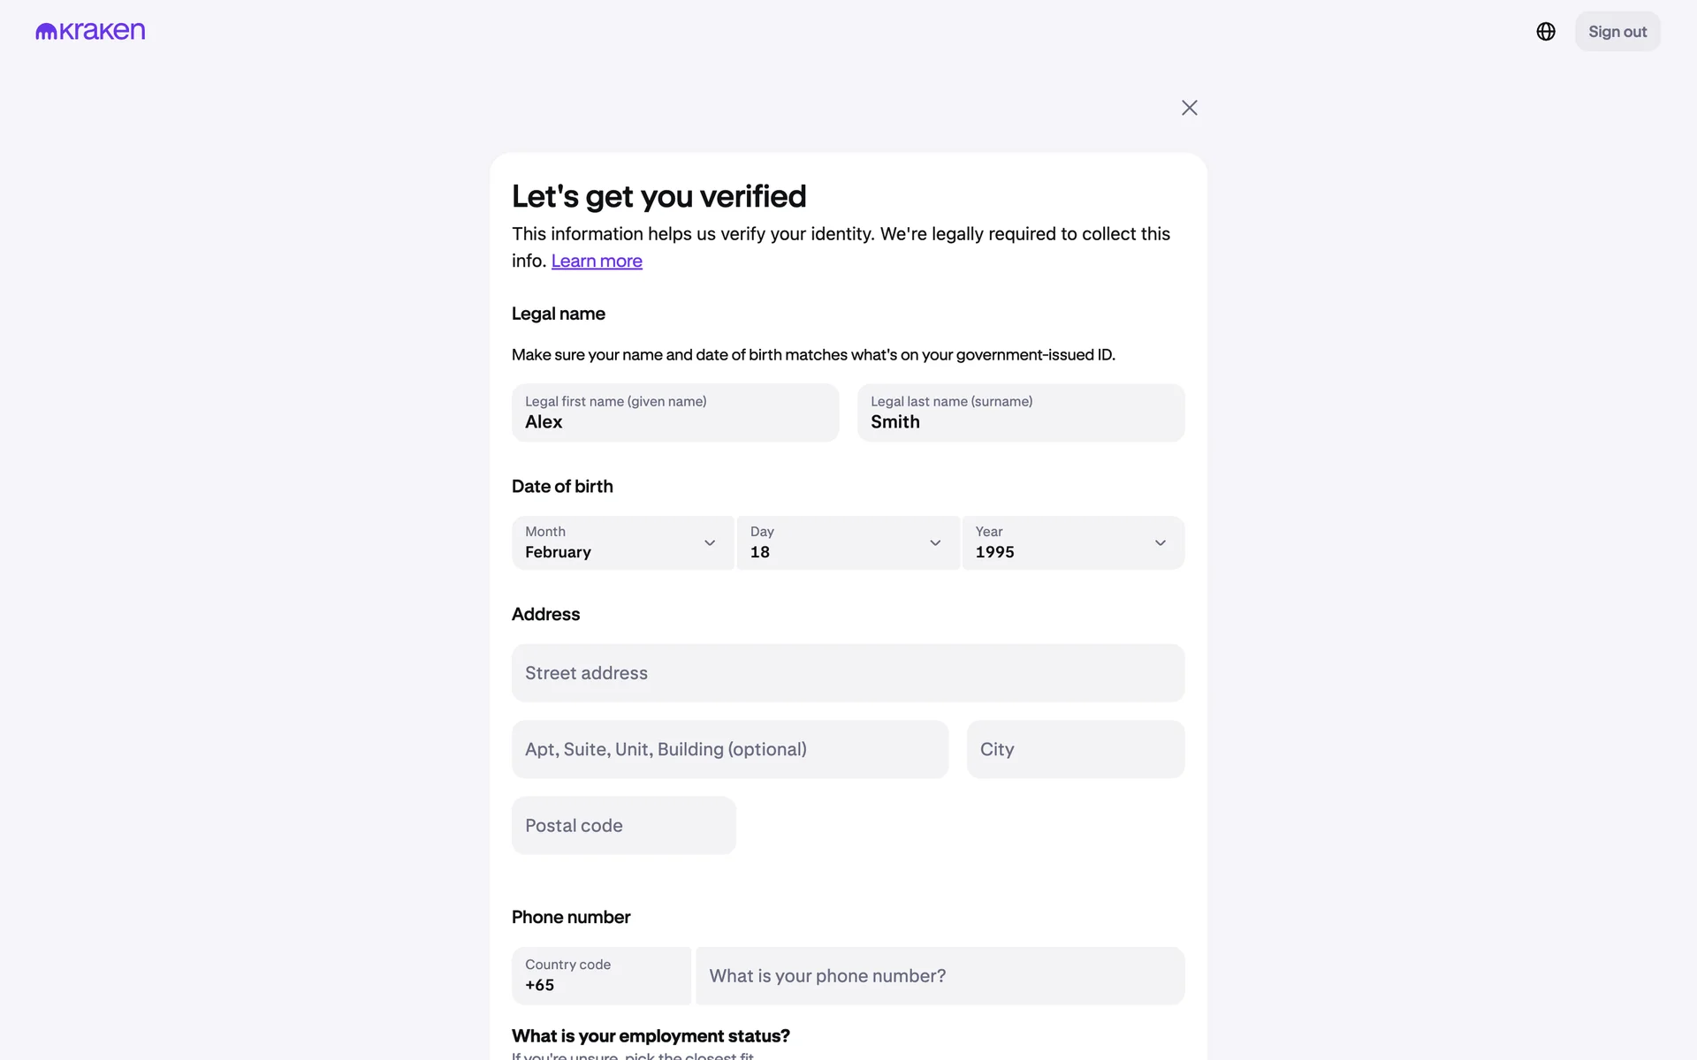The image size is (1697, 1060).
Task: Focus the Street address field
Action: (x=848, y=673)
